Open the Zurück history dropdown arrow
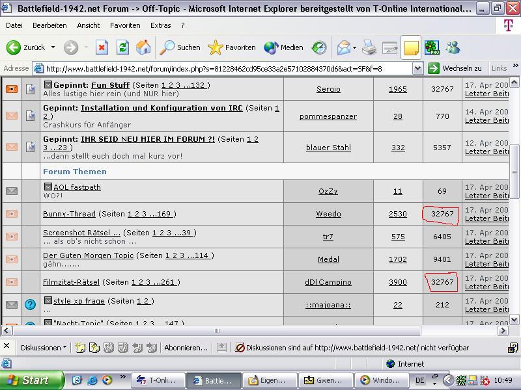Image resolution: width=521 pixels, height=390 pixels. 53,47
